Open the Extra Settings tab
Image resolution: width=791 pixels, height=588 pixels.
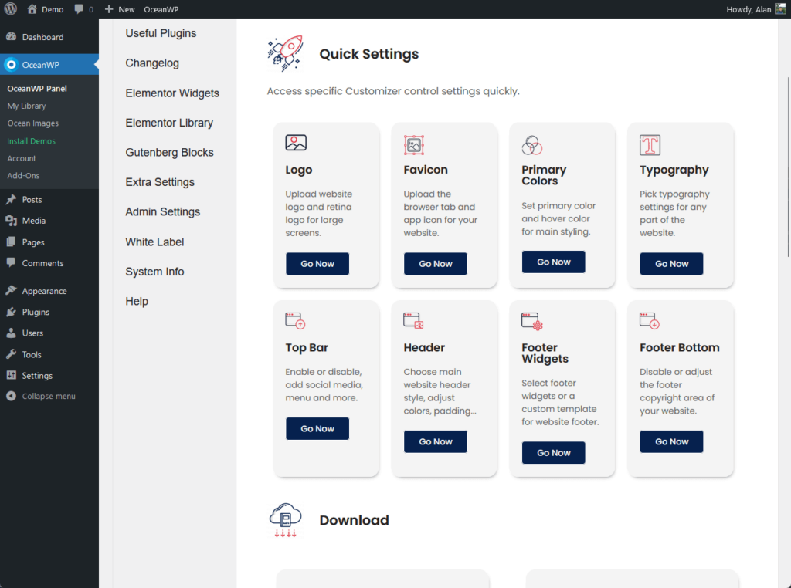click(160, 182)
